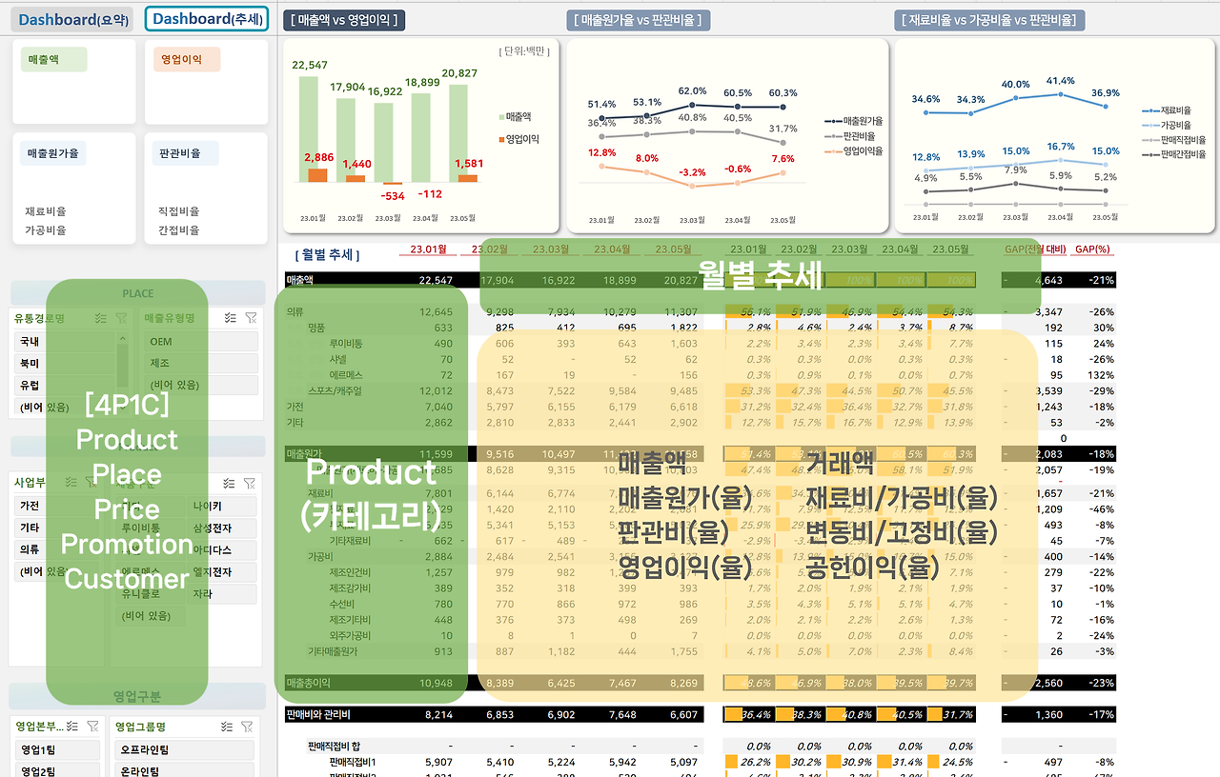Toggle multi-select on the 영업그룹명 slicer
Image resolution: width=1220 pixels, height=777 pixels.
pyautogui.click(x=227, y=727)
